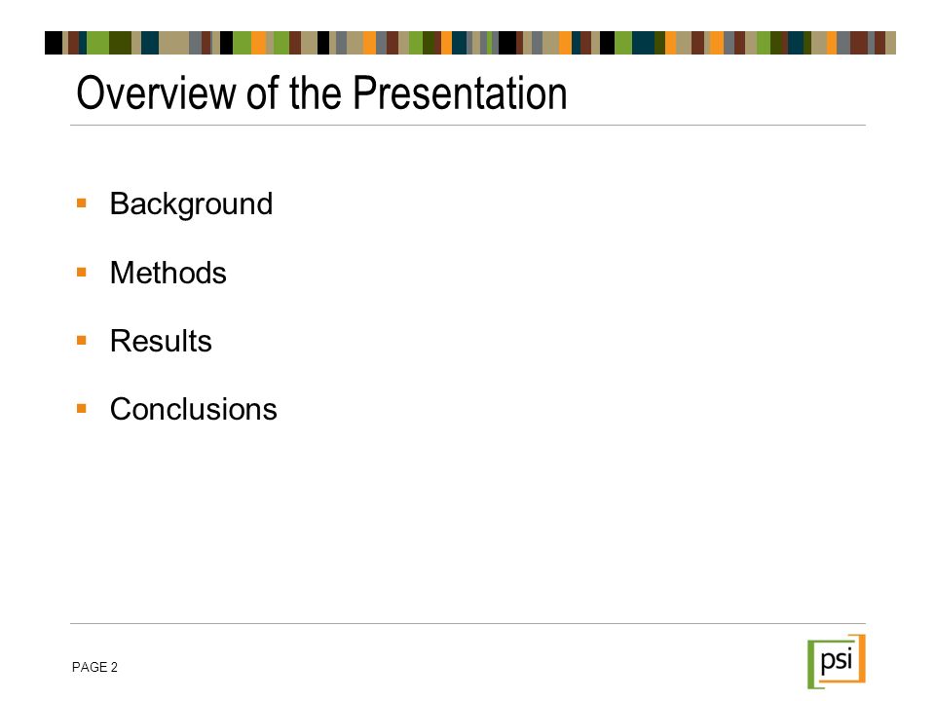
Task: Click the word Overview in the title
Action: click(156, 93)
